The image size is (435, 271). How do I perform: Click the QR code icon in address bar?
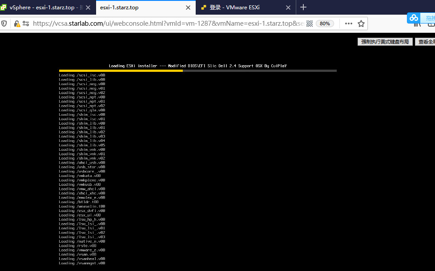coord(310,24)
